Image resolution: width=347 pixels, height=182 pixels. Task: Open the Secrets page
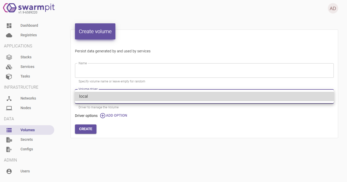point(27,139)
